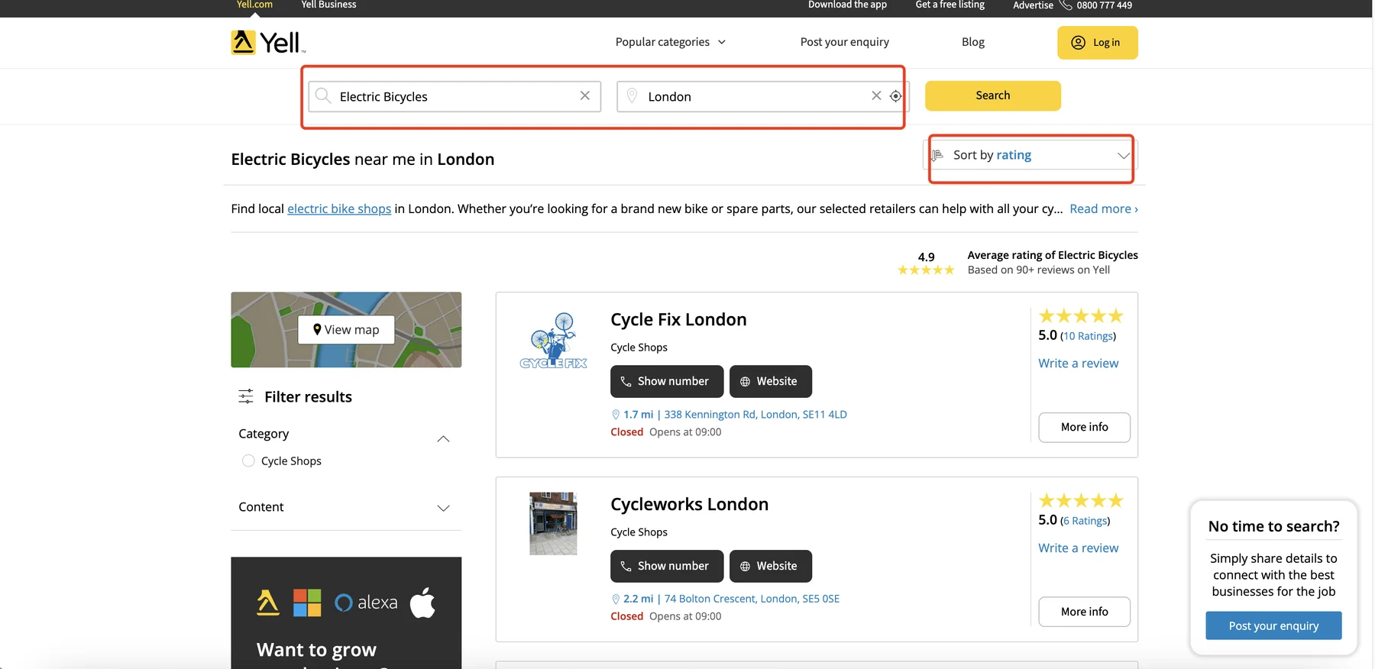Click the filter sliders icon
This screenshot has width=1375, height=669.
coord(246,396)
